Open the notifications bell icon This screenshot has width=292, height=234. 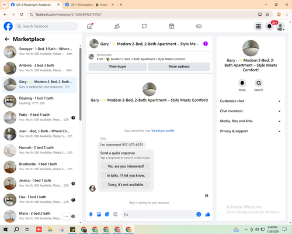point(269,26)
